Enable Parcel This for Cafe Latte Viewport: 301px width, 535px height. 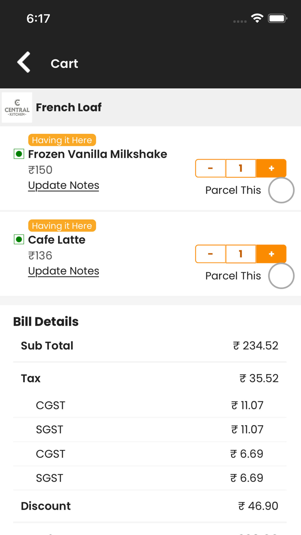(281, 276)
